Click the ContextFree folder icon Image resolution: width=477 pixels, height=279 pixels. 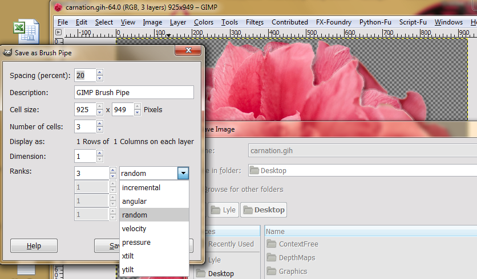pos(272,244)
